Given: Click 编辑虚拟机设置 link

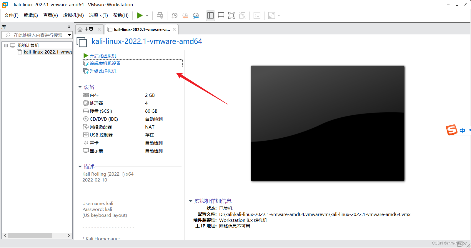Looking at the screenshot, I should (x=105, y=63).
